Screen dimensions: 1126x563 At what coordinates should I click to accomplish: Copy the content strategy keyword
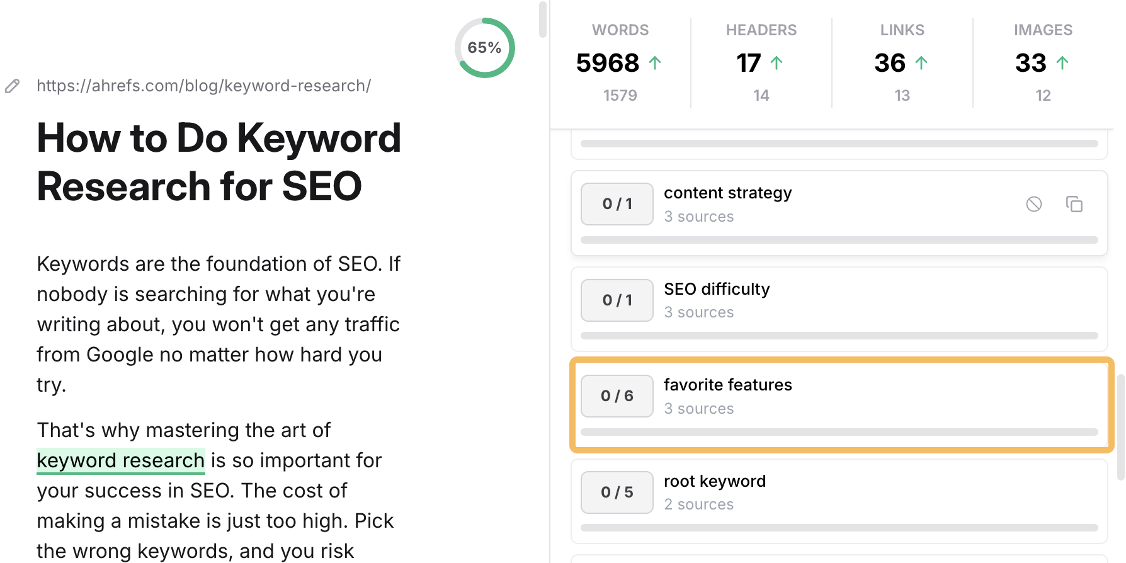point(1074,204)
